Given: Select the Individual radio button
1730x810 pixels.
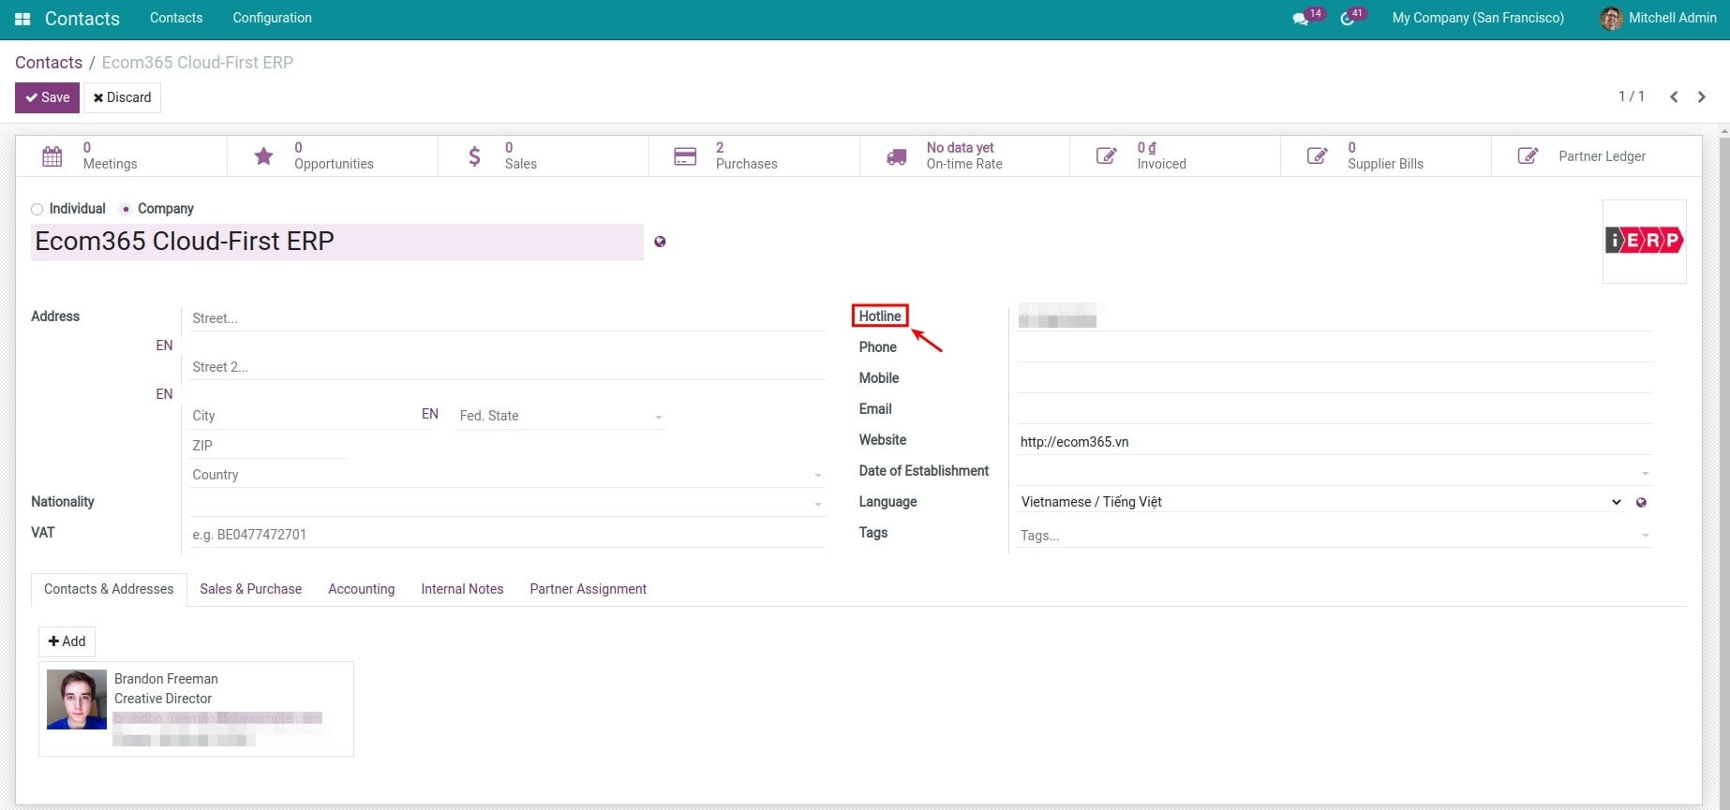Looking at the screenshot, I should point(37,209).
